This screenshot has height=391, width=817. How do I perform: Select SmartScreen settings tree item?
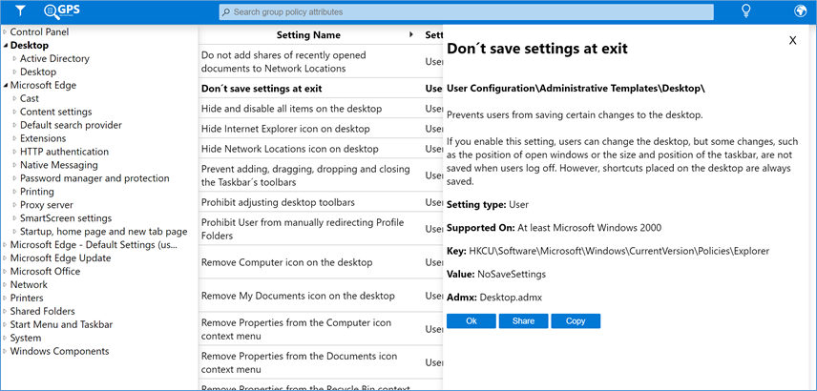(66, 218)
